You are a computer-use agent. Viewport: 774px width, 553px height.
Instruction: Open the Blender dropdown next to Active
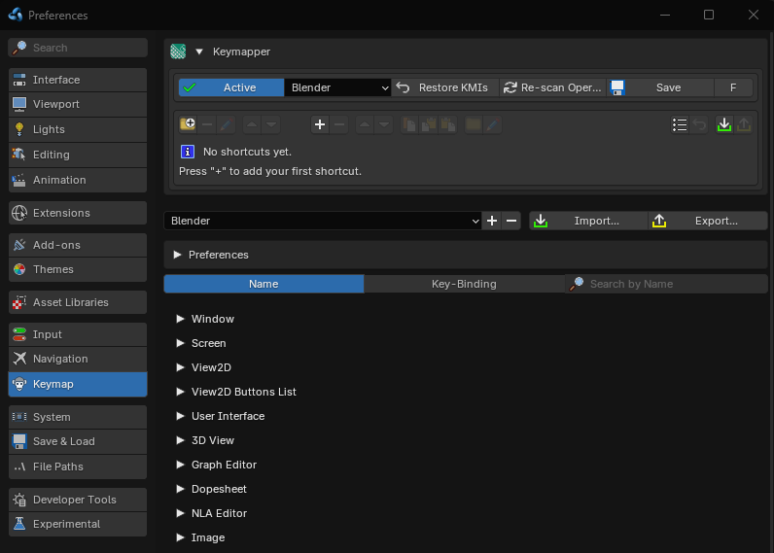(x=337, y=87)
